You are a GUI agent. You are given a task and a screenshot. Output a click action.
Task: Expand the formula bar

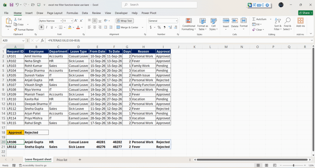pos(312,40)
